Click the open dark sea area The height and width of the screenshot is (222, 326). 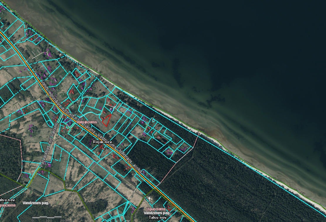(249, 44)
